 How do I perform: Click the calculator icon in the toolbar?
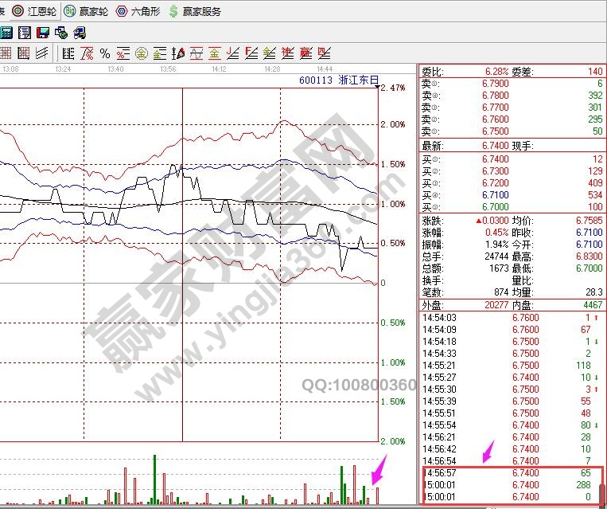coord(6,33)
